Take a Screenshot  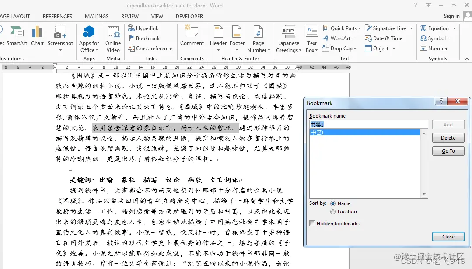pos(60,38)
